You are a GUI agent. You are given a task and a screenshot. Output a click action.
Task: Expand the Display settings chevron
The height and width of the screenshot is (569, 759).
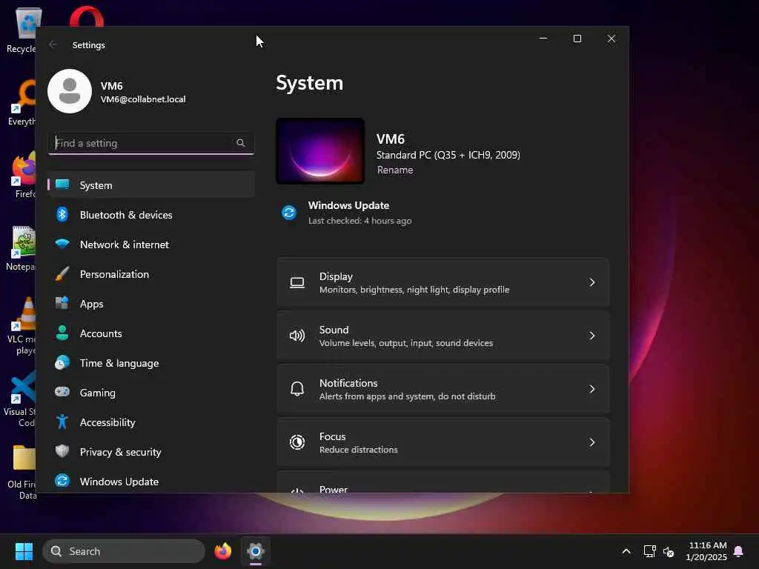pos(591,282)
